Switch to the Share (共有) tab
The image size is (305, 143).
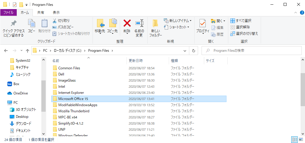tap(41, 13)
